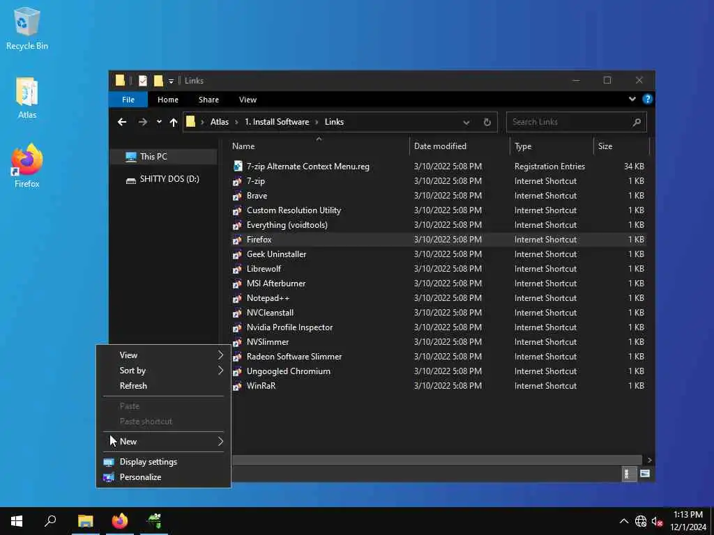Open the Recent locations dropdown arrow
Image resolution: width=714 pixels, height=535 pixels.
click(159, 122)
